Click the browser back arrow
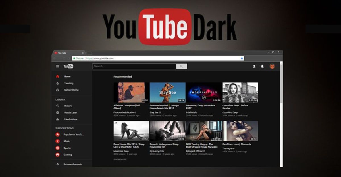 [55, 58]
